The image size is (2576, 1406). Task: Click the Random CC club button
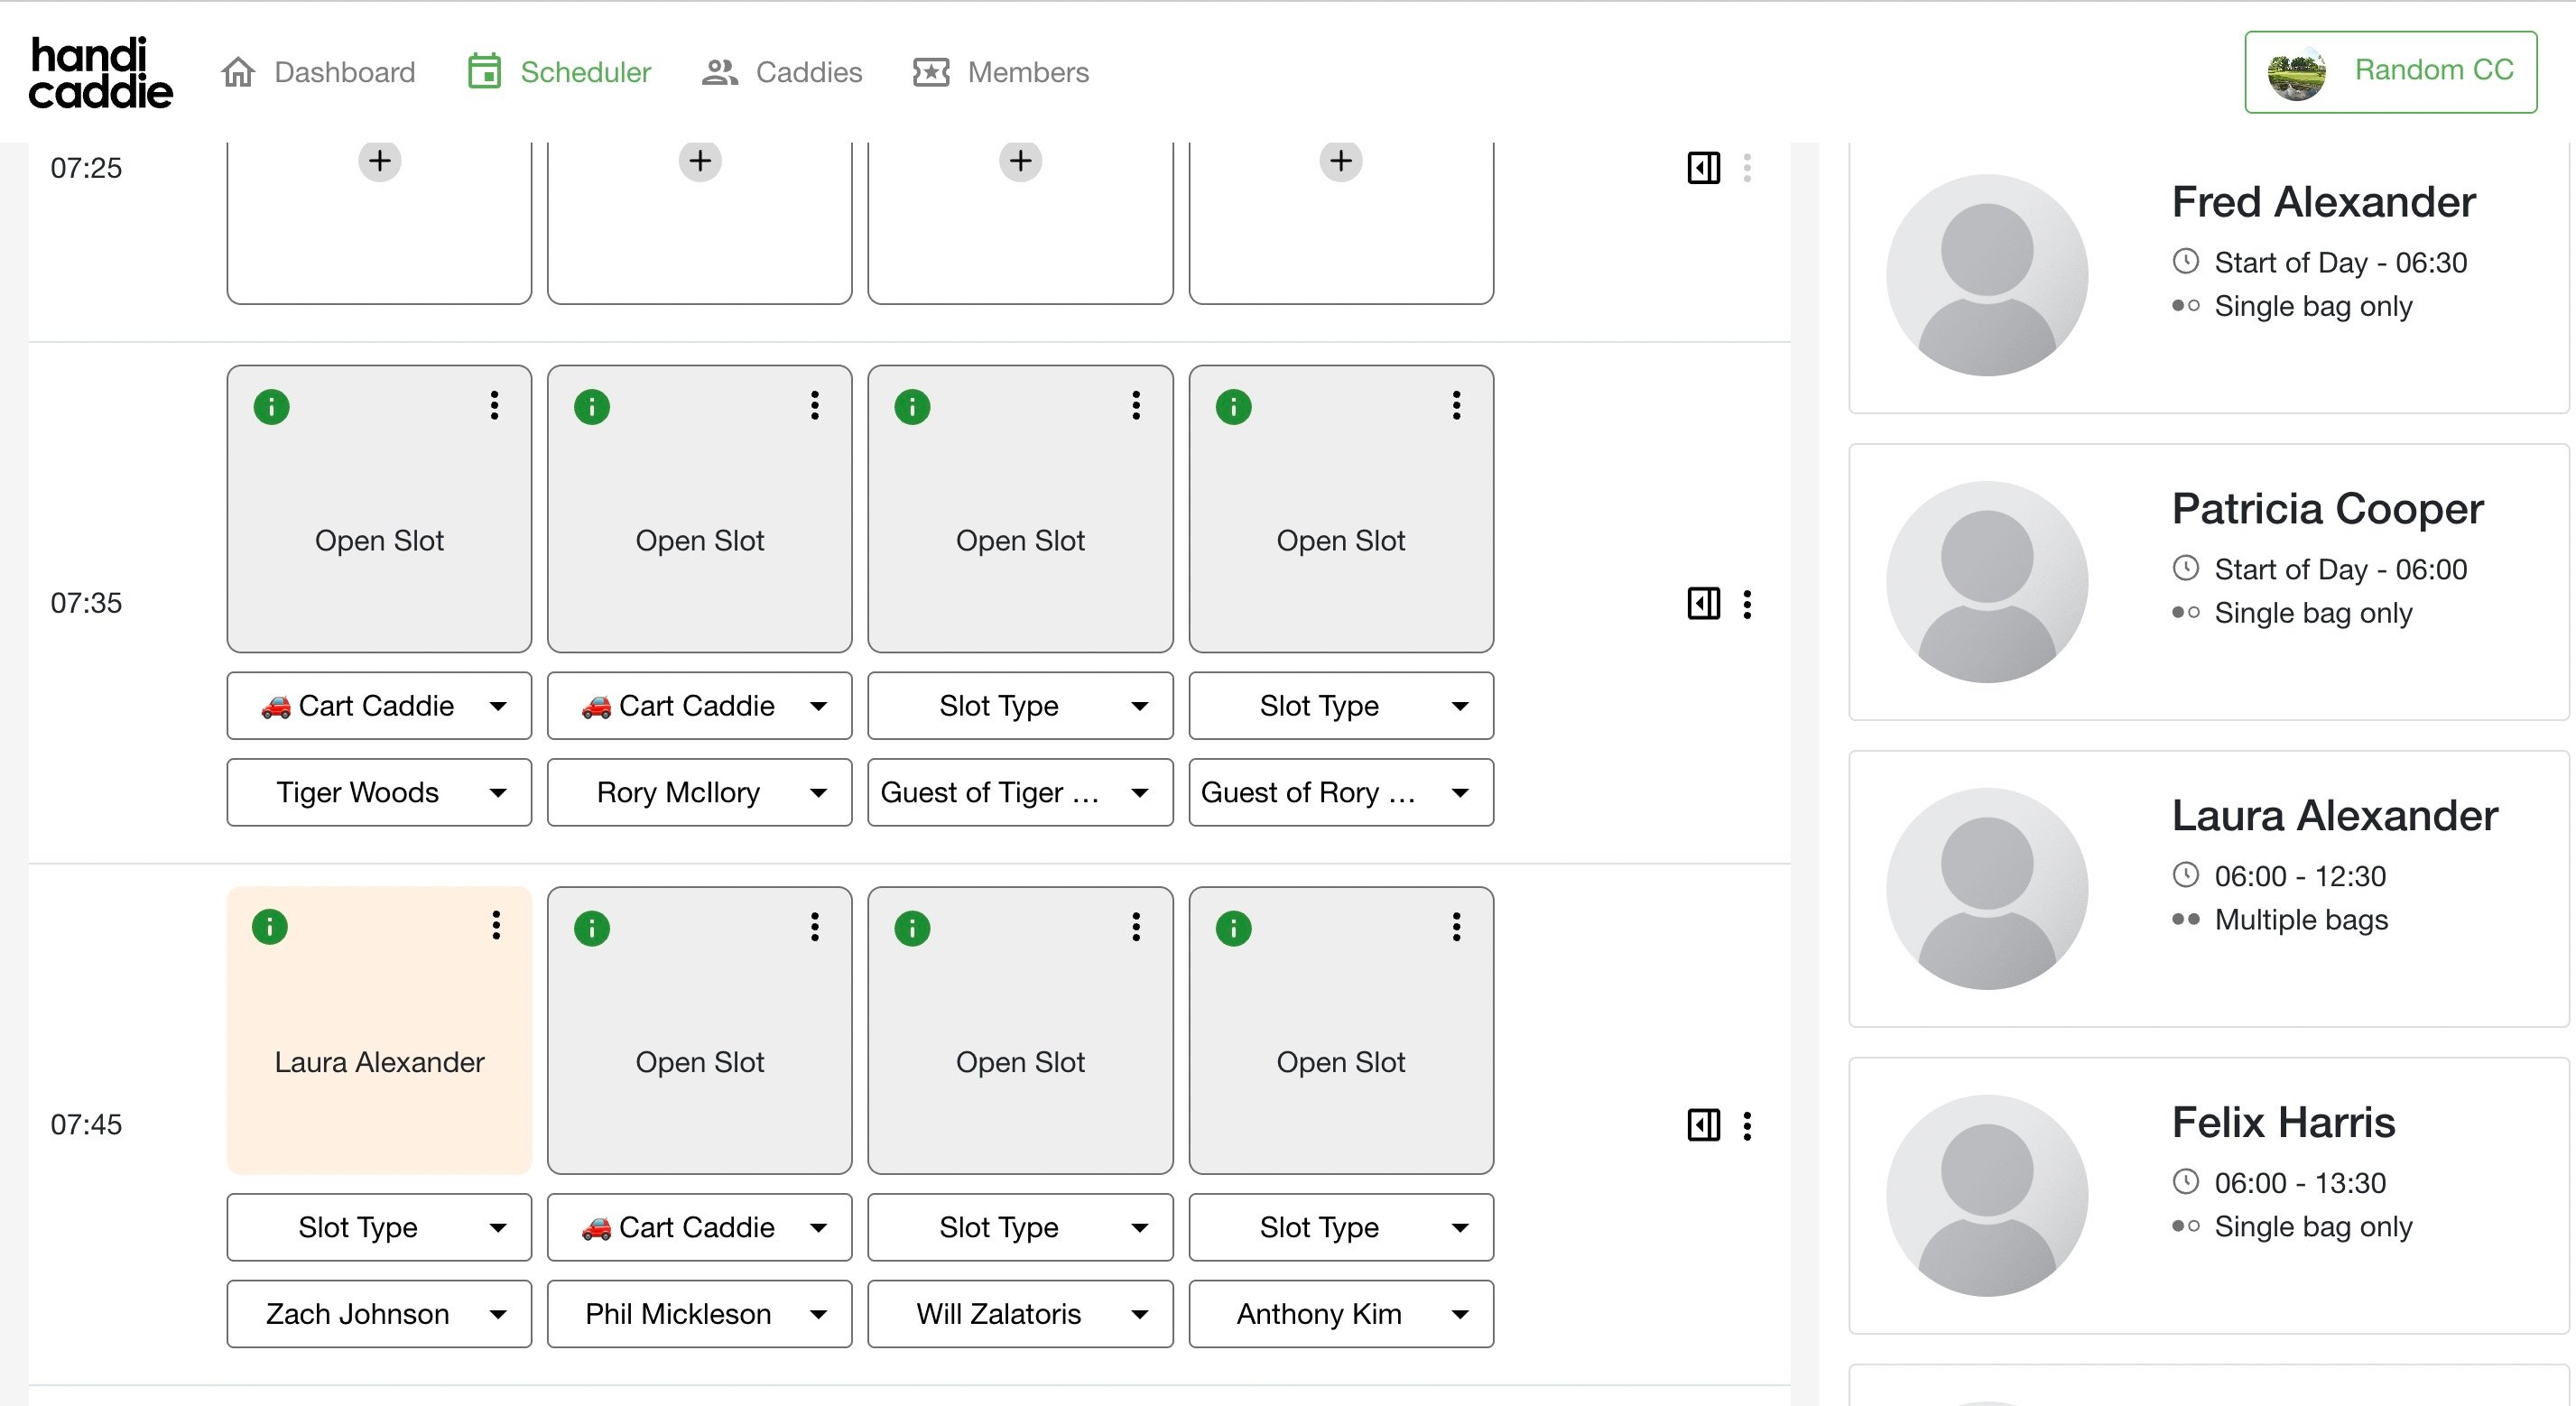[2390, 71]
